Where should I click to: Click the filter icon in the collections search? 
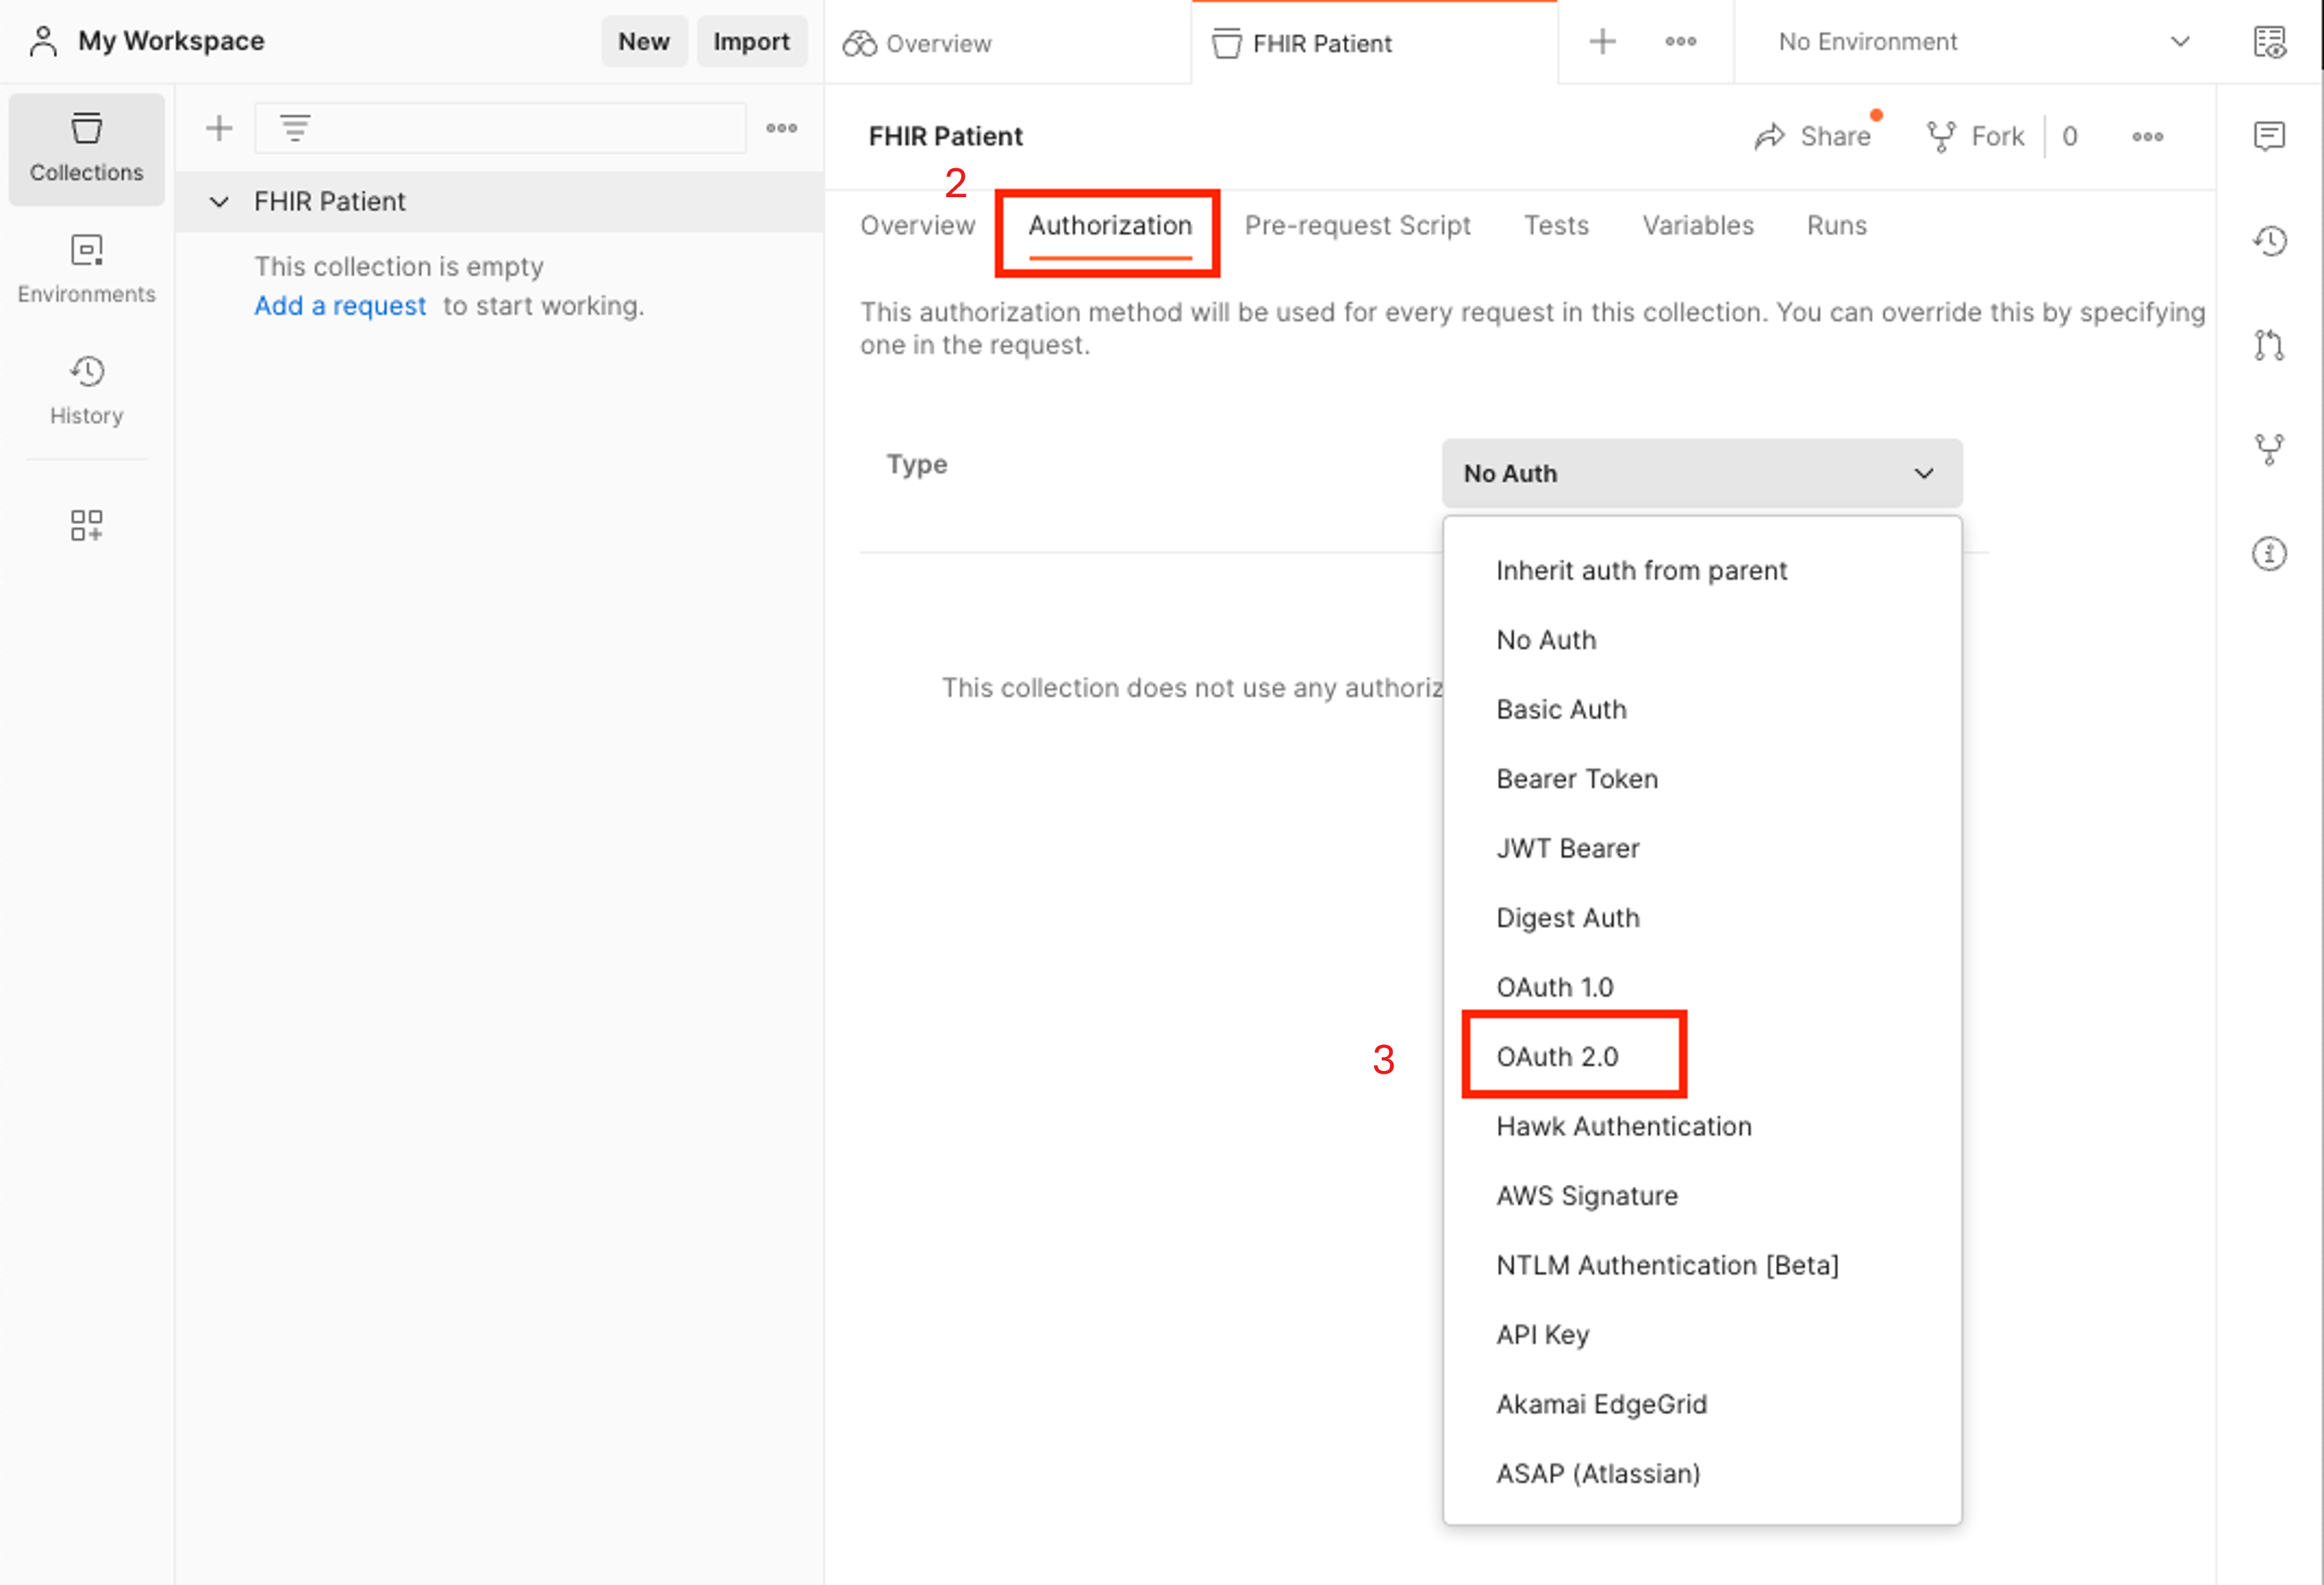[295, 128]
